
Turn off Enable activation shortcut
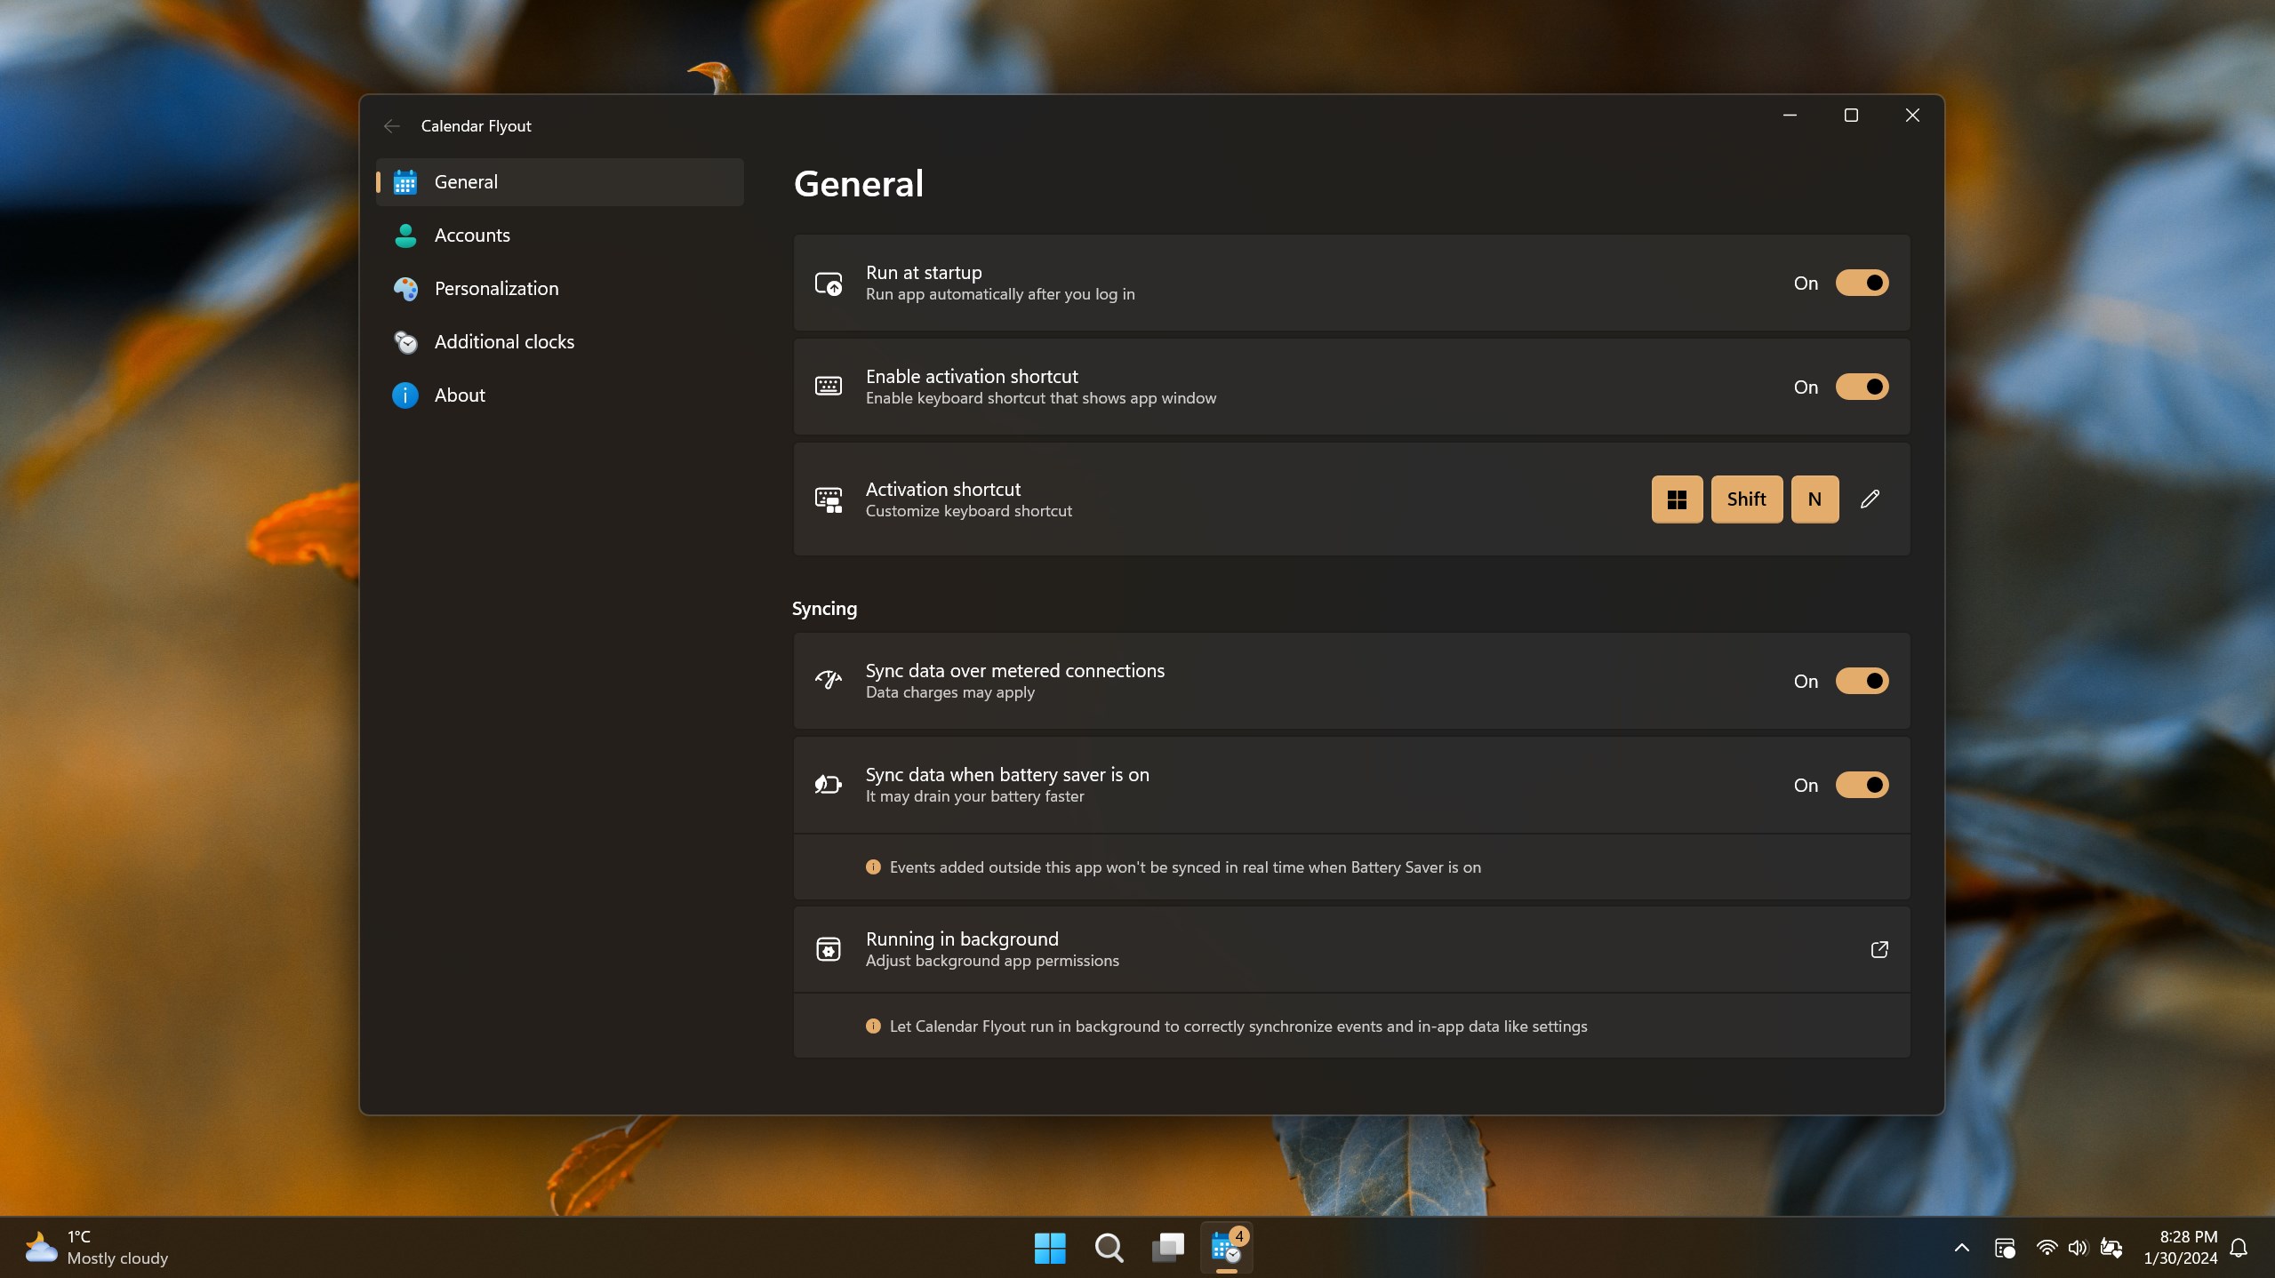click(x=1862, y=387)
